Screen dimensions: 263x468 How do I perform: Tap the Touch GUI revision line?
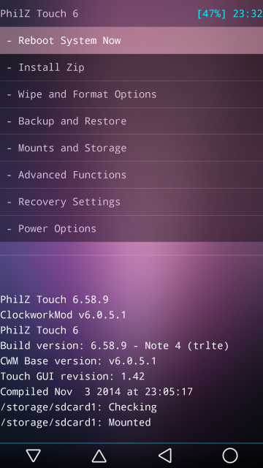point(72,376)
